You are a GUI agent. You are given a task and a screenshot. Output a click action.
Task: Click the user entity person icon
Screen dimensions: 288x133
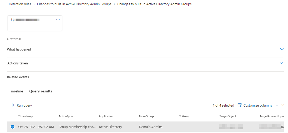pyautogui.click(x=12, y=20)
